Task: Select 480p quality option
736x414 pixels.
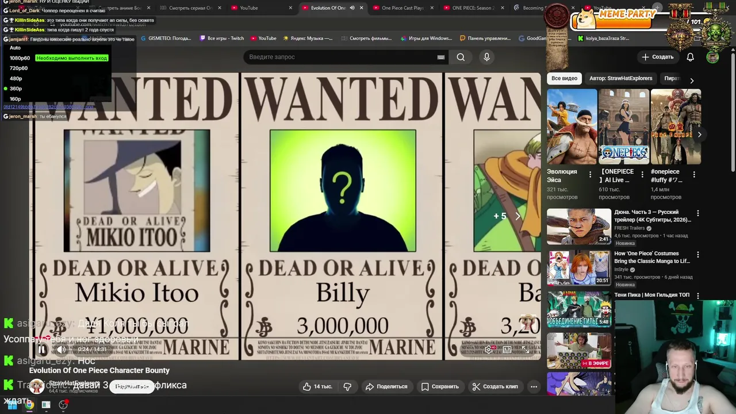Action: [16, 79]
